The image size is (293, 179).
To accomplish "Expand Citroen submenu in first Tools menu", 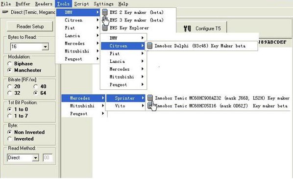I will (x=77, y=20).
